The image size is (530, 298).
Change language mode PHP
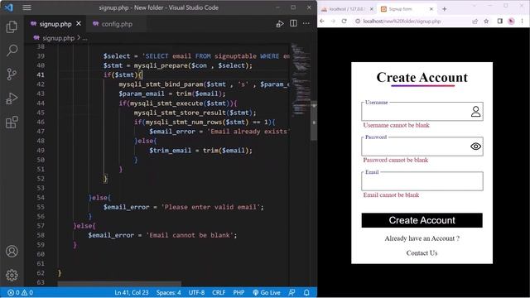238,292
